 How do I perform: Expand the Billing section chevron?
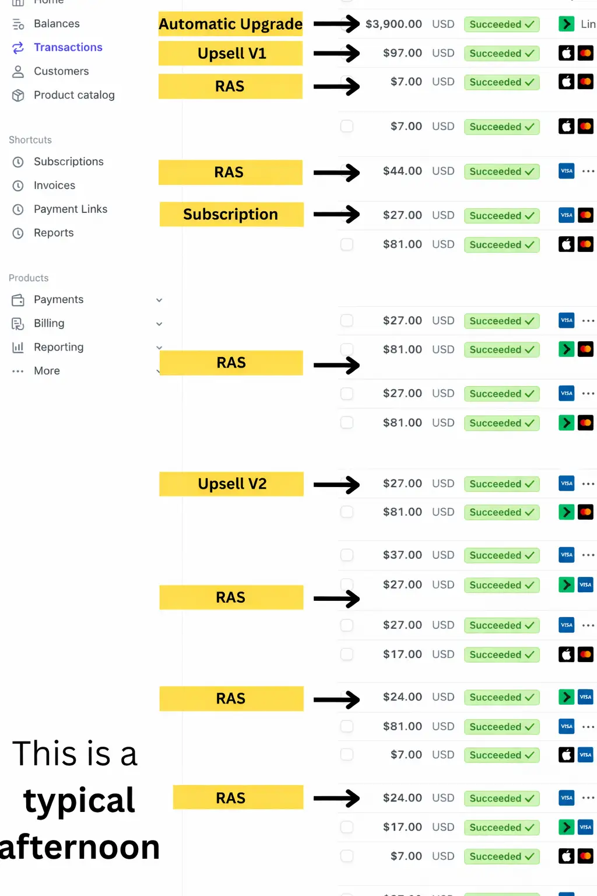[x=159, y=324]
